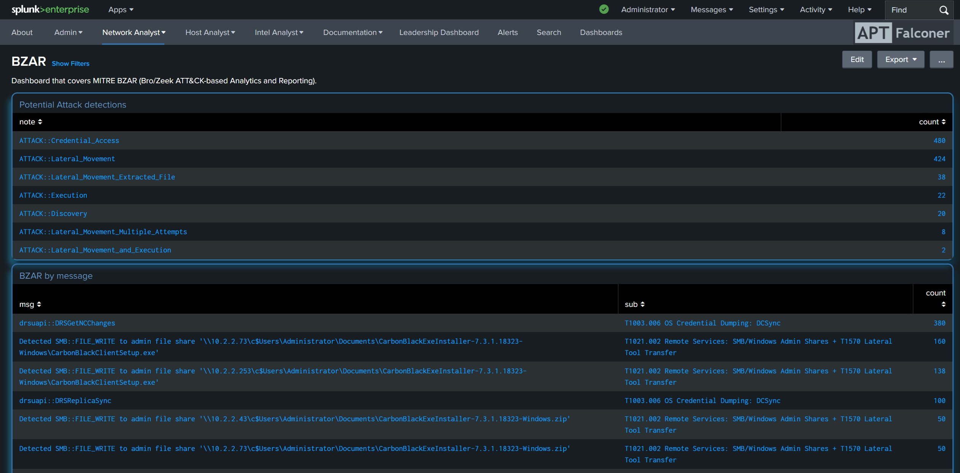Open the Alerts page
Screen dimensions: 960x473
(x=508, y=32)
